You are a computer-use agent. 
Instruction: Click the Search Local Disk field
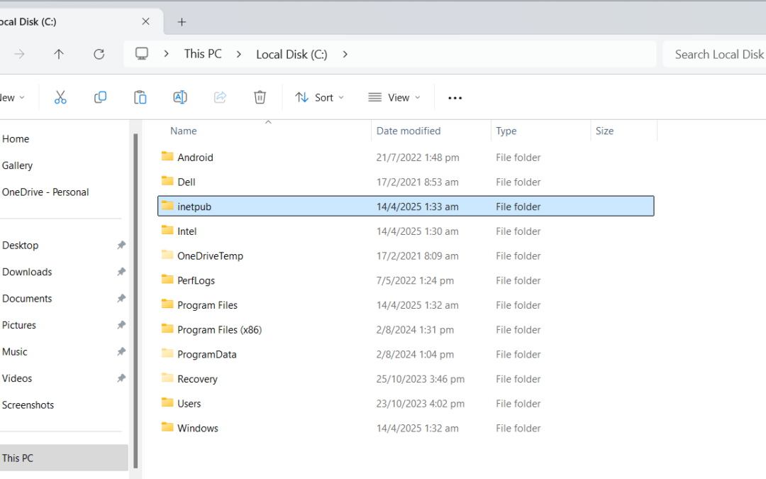click(716, 54)
